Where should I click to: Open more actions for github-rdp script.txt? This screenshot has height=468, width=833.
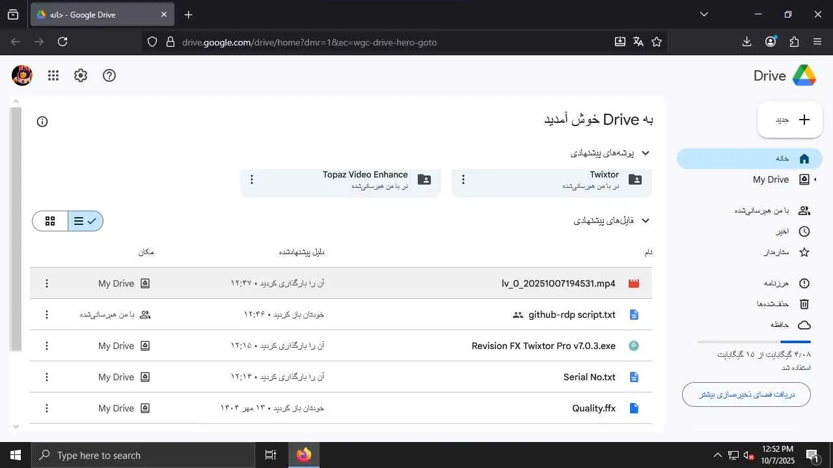tap(46, 315)
